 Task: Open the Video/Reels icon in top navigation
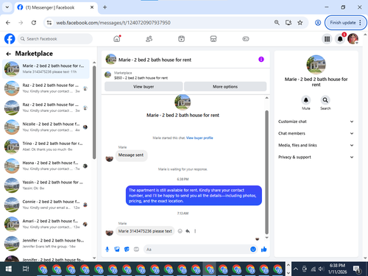(181, 39)
